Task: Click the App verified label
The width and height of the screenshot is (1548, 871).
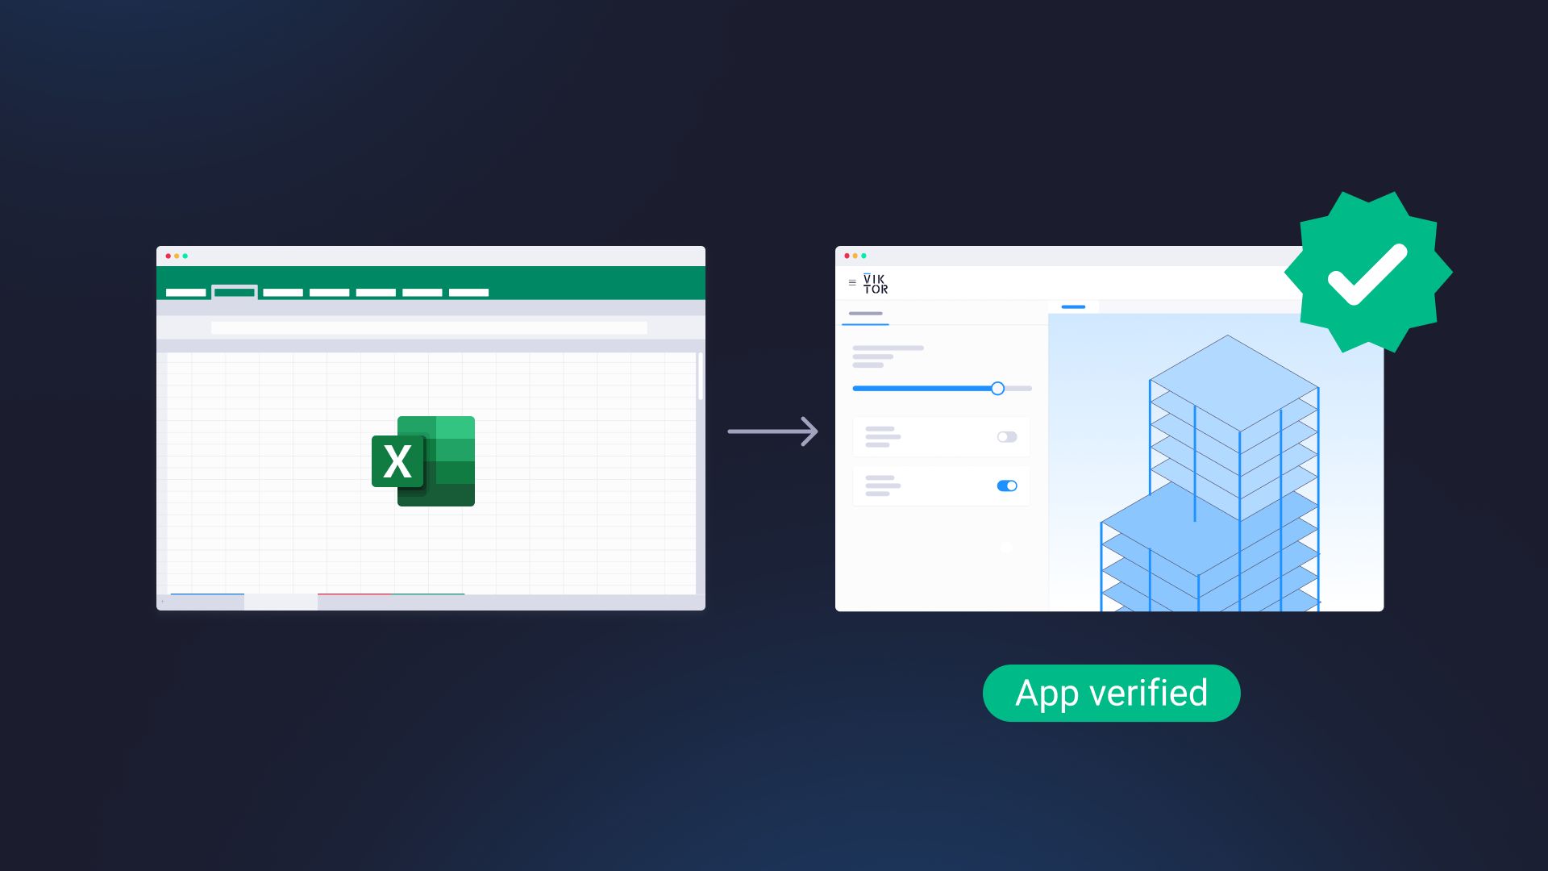Action: pyautogui.click(x=1111, y=694)
